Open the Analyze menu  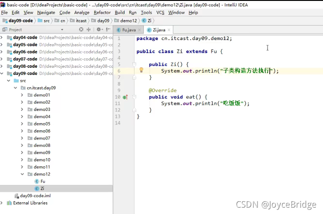pyautogui.click(x=82, y=13)
